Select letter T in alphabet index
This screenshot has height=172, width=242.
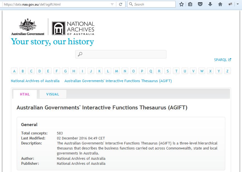176,71
